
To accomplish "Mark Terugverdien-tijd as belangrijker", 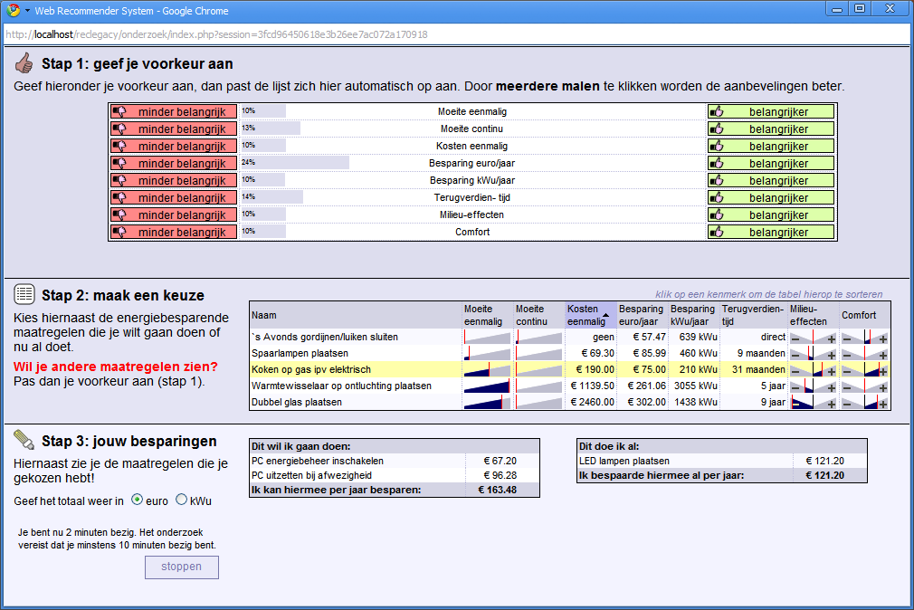I will coord(770,197).
